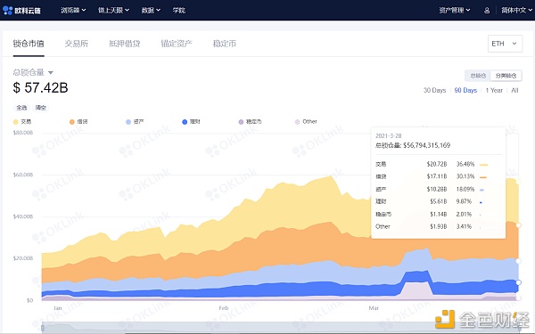The height and width of the screenshot is (334, 535).
Task: Switch to the 稳定币 tab
Action: coord(225,44)
